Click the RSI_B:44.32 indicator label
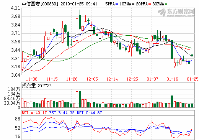Viewport: 199px width, 140px height. pyautogui.click(x=62, y=113)
